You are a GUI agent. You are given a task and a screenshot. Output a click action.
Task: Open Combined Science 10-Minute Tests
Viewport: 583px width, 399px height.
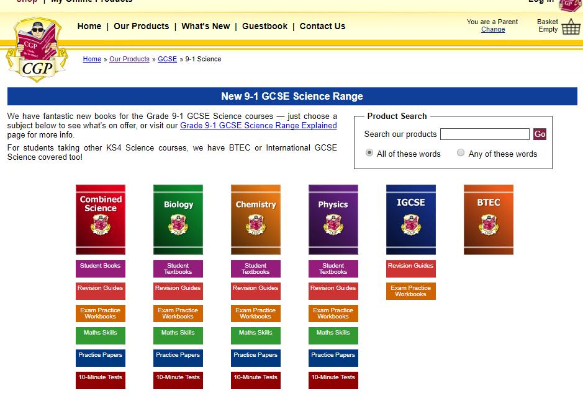(x=101, y=380)
